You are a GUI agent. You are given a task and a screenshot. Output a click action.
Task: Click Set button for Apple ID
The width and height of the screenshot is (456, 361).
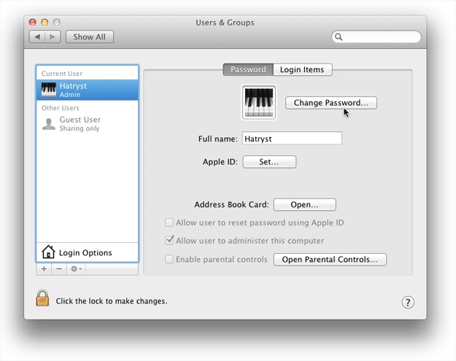tap(269, 162)
